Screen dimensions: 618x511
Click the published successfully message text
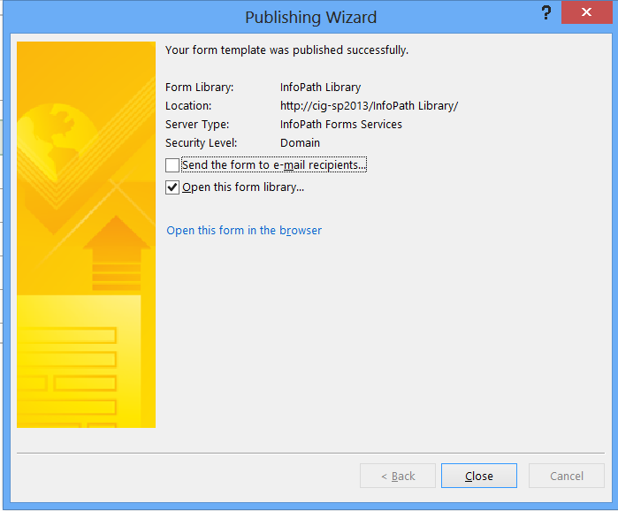(x=286, y=50)
